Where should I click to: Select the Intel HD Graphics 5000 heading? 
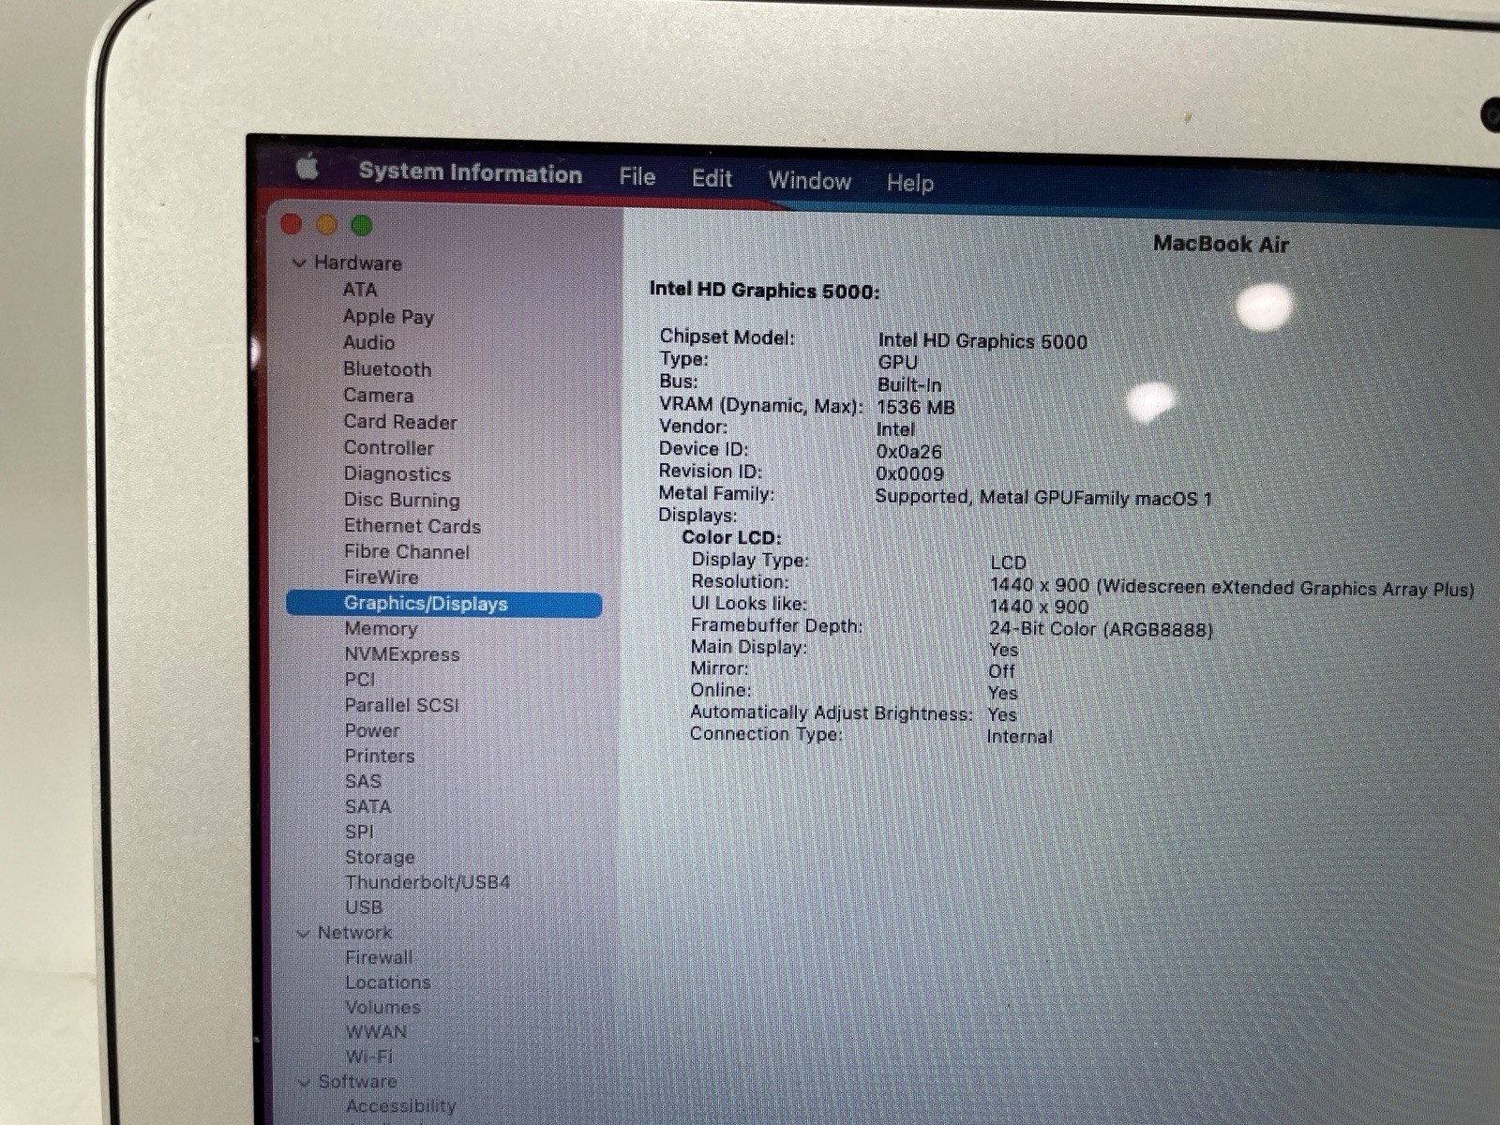click(764, 291)
